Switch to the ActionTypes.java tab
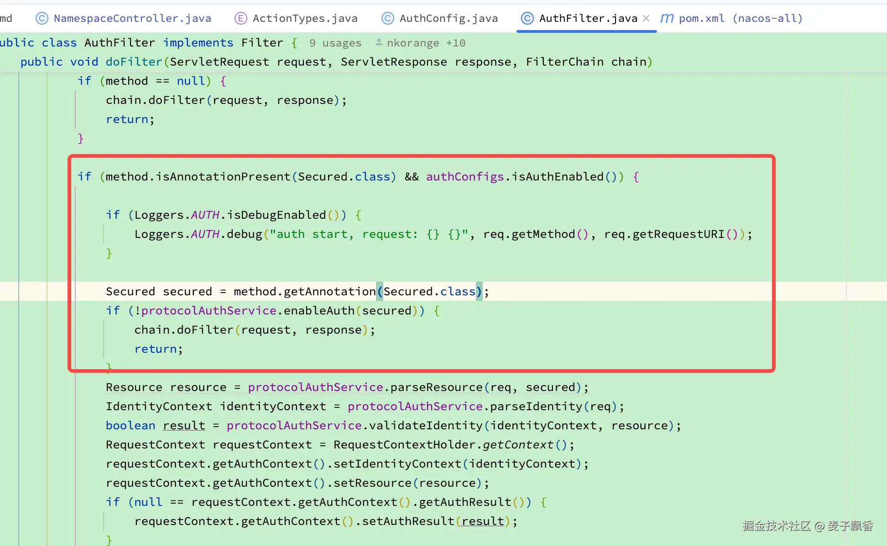 tap(305, 18)
